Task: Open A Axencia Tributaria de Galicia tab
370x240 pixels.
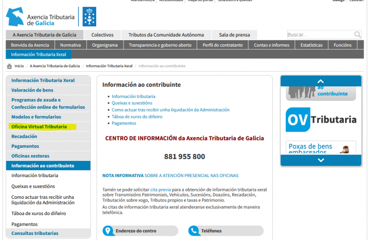Action: coord(44,35)
